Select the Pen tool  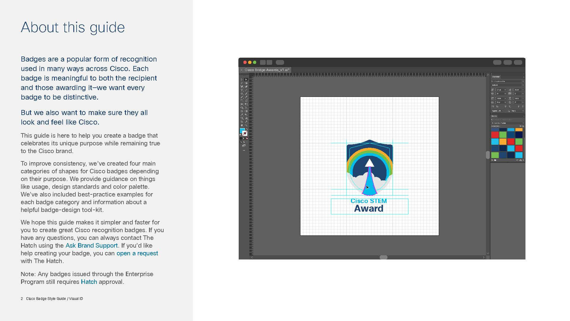click(x=242, y=86)
